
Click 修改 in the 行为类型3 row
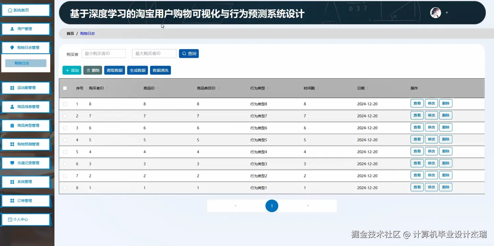click(432, 163)
